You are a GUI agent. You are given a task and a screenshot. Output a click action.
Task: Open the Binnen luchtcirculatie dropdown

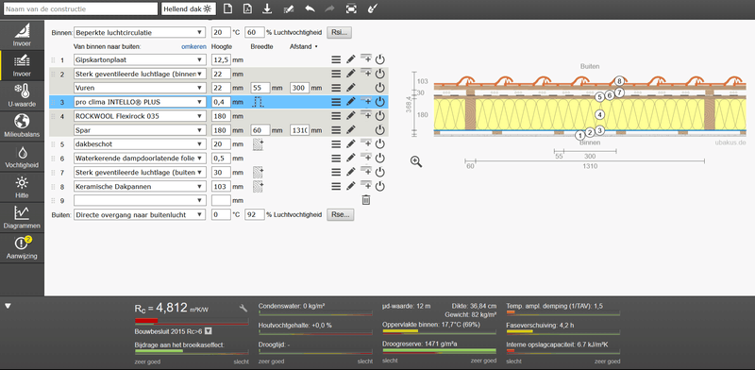point(140,33)
